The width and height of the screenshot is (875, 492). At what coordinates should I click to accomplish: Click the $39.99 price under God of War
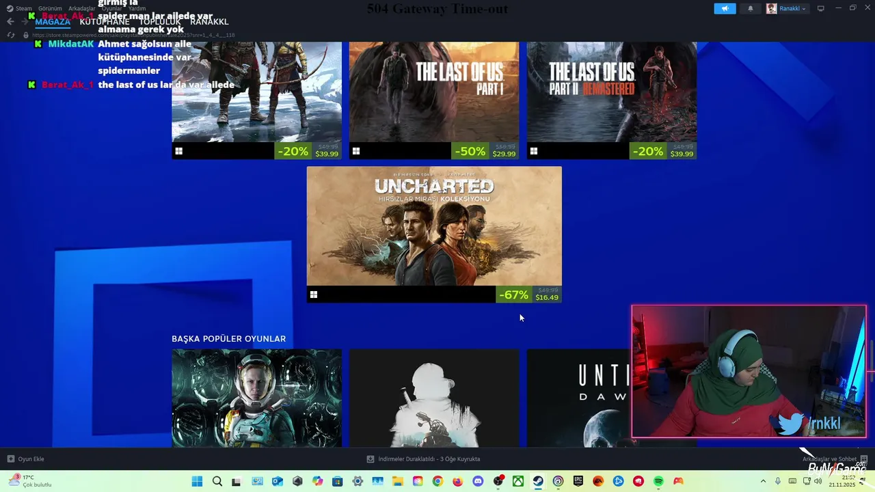[x=327, y=154]
